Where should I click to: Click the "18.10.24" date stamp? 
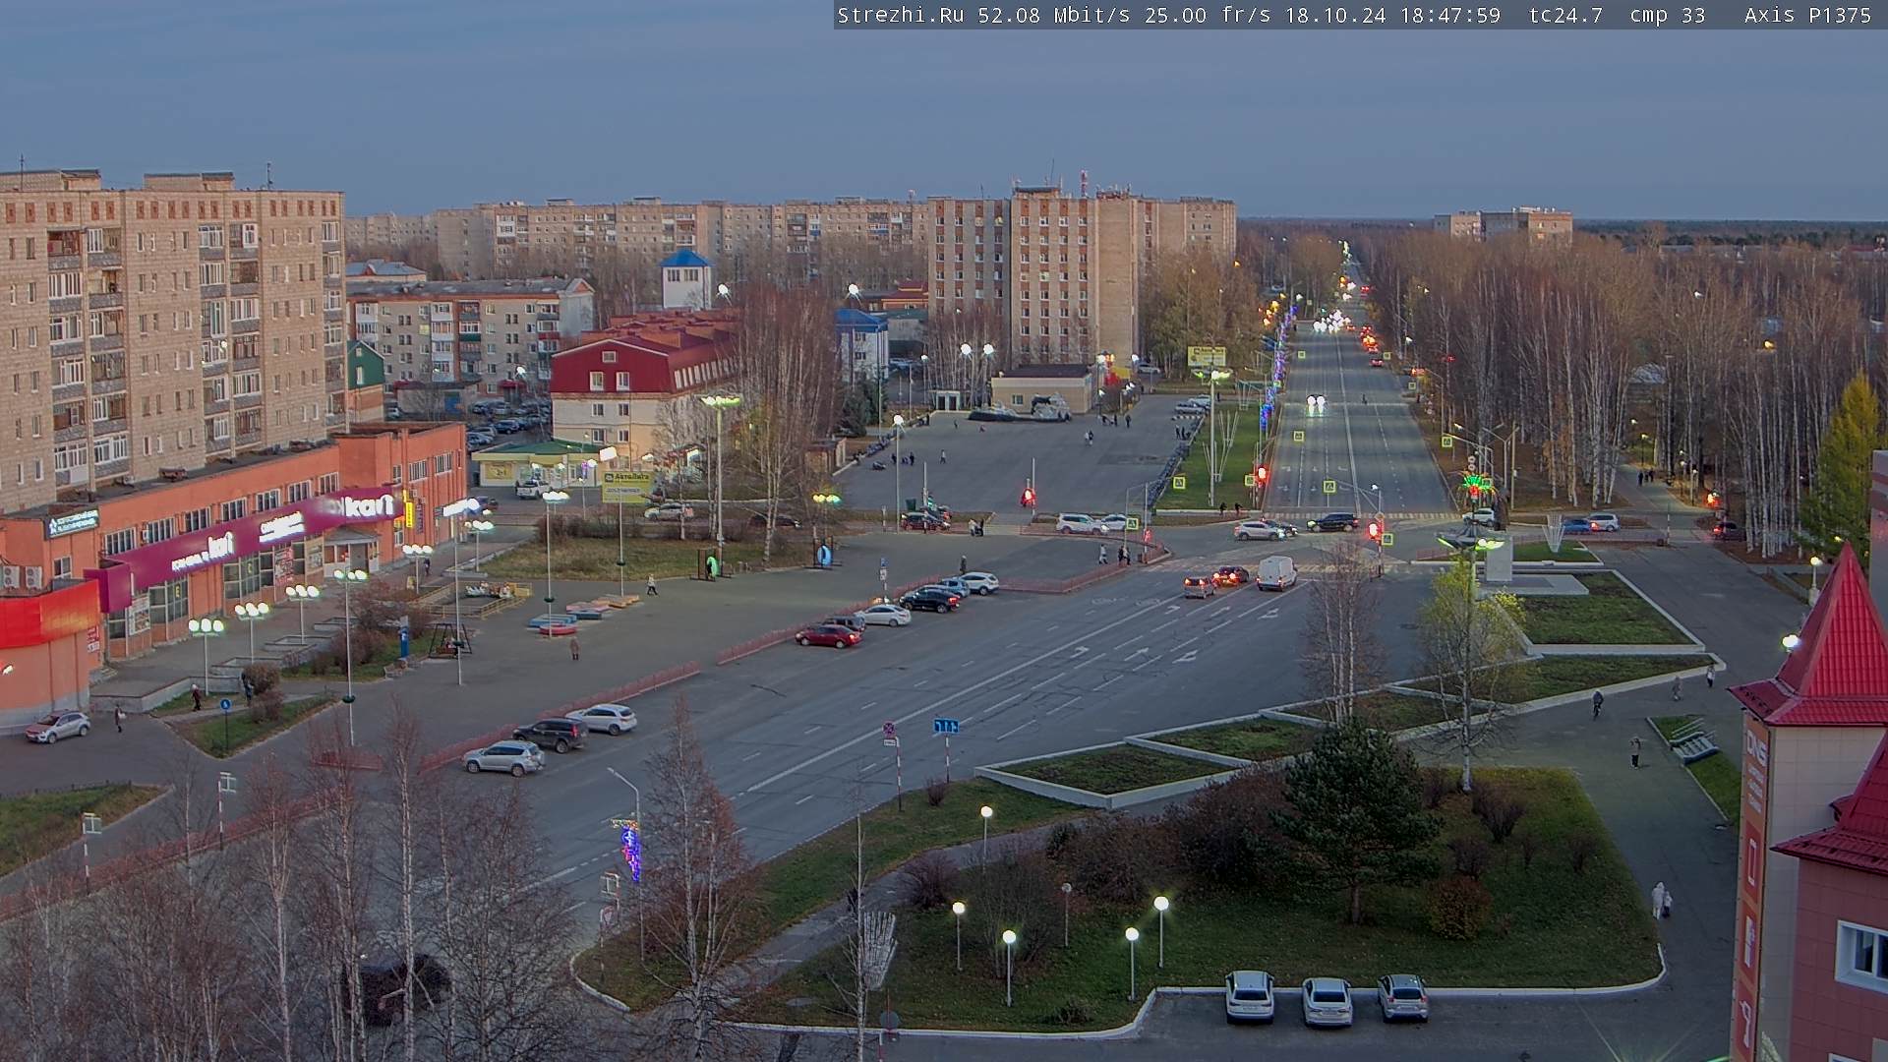coord(1335,15)
